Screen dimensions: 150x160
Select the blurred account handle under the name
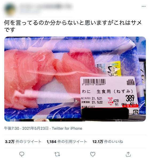click(x=30, y=12)
